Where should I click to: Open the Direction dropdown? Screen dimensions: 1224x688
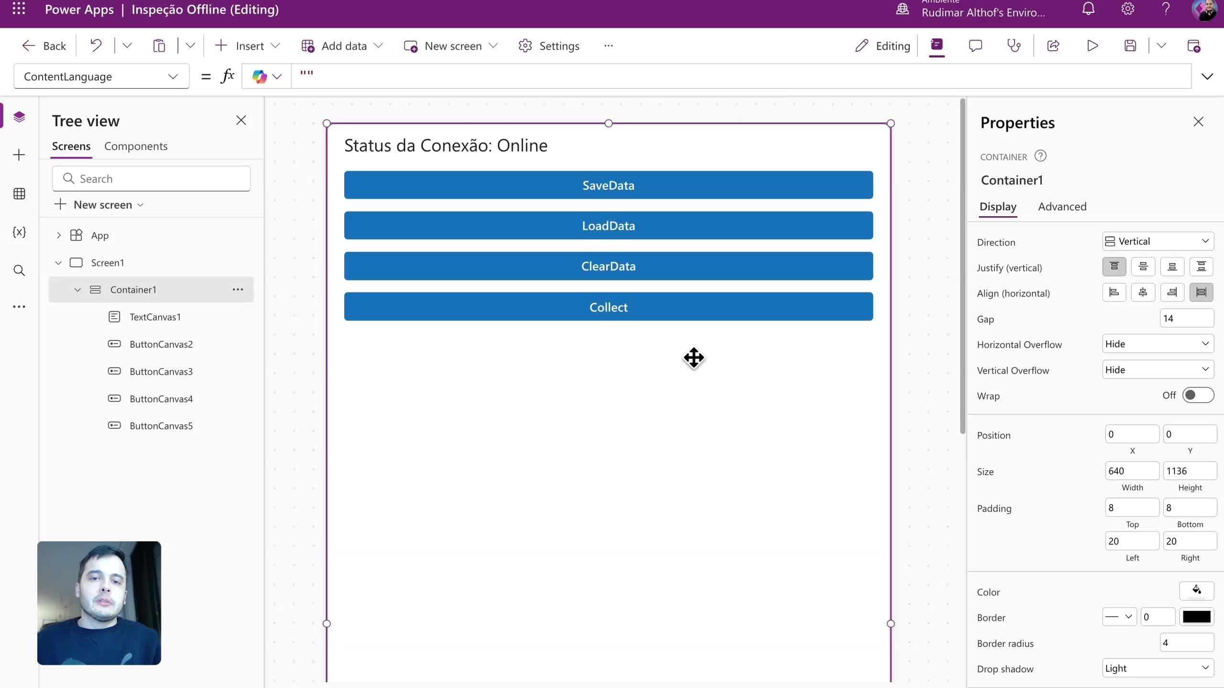point(1157,241)
